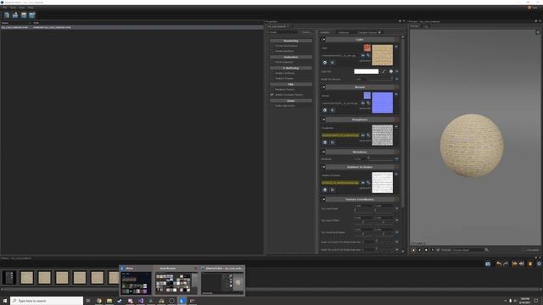Viewport: 543px width, 305px height.
Task: Click the settings icon at bottom toolbar's end
Action: pos(539,263)
